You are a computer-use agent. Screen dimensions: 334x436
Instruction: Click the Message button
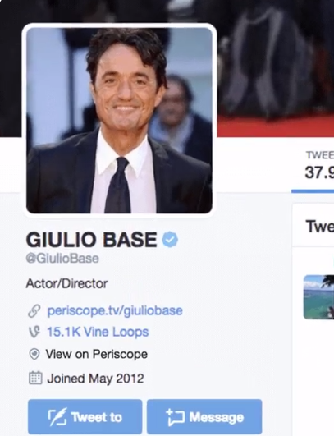(204, 416)
